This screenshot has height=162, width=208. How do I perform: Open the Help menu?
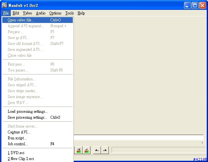click(81, 13)
